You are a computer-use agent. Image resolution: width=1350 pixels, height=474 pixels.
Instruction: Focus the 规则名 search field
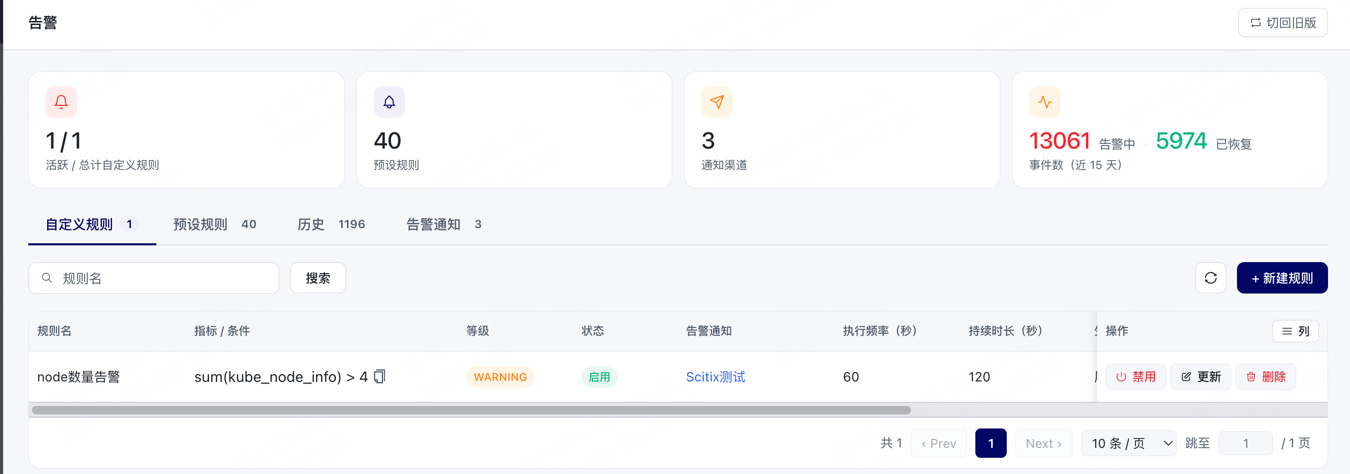click(153, 278)
